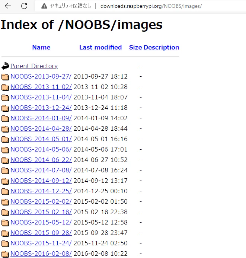Open NOOBS-2014-01-09/ directory link
The image size is (246, 258).
point(41,118)
